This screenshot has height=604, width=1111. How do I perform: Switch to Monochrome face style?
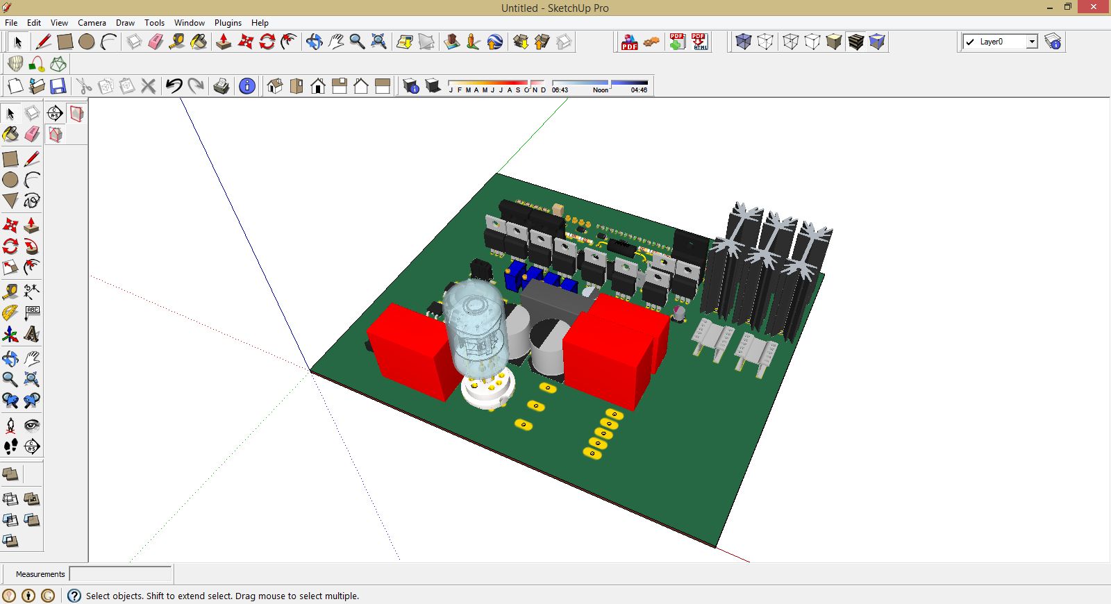click(877, 42)
